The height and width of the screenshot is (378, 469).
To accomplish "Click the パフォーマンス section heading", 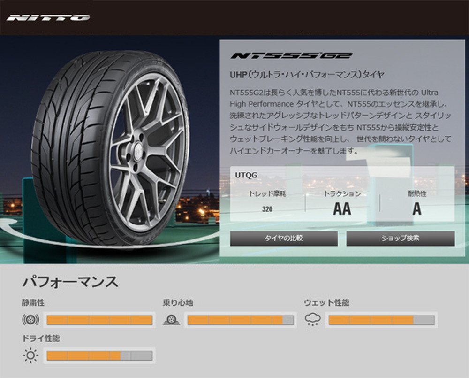I will [x=71, y=282].
